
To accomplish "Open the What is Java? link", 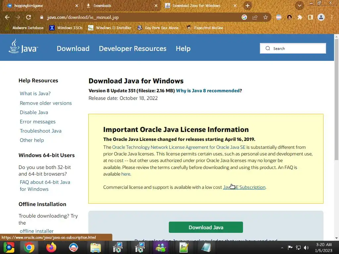I will pos(35,94).
